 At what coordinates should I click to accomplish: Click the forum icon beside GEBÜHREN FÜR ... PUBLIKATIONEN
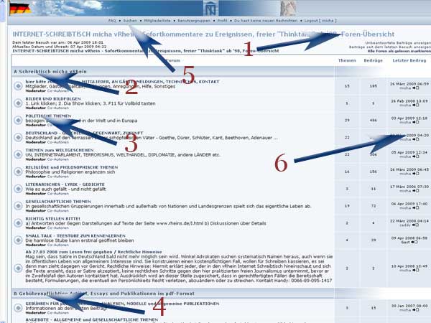(18, 308)
